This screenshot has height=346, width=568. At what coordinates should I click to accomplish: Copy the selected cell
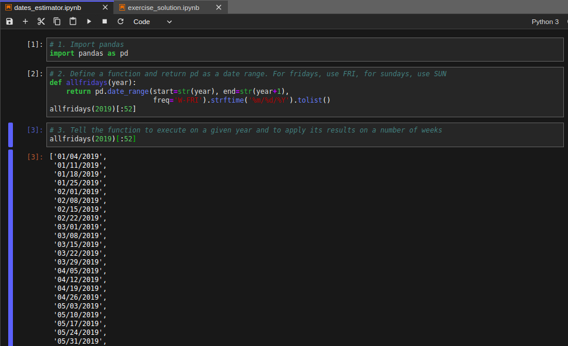[x=57, y=22]
